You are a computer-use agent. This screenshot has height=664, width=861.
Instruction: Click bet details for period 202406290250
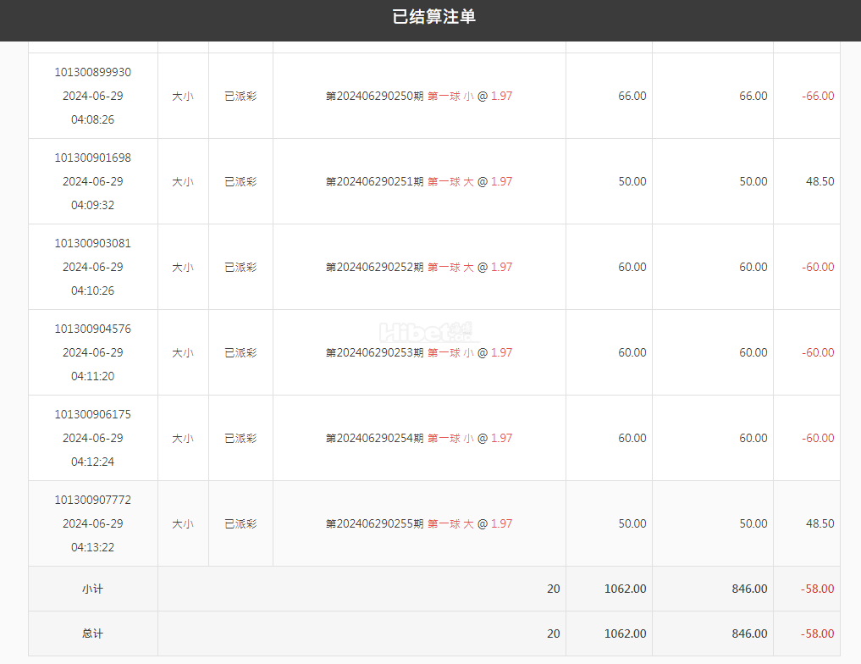point(419,96)
